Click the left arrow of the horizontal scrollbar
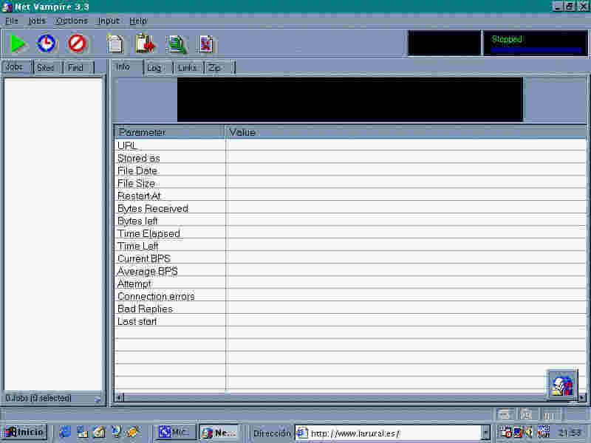Image resolution: width=591 pixels, height=443 pixels. tap(119, 397)
